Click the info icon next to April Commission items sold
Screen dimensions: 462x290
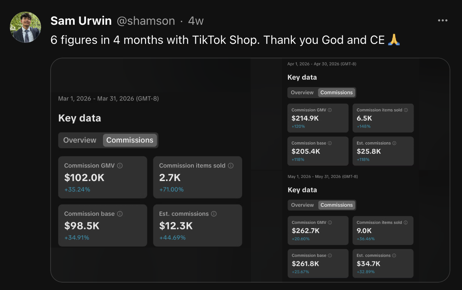(406, 110)
